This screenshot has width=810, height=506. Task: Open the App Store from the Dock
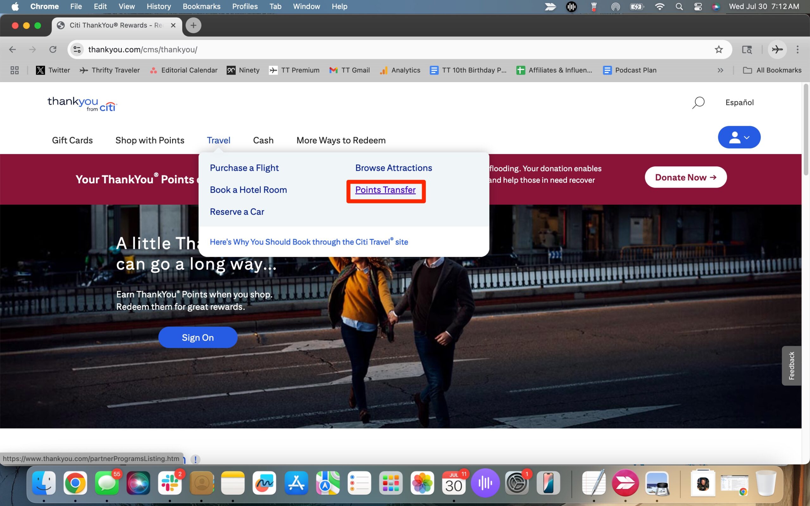(296, 483)
